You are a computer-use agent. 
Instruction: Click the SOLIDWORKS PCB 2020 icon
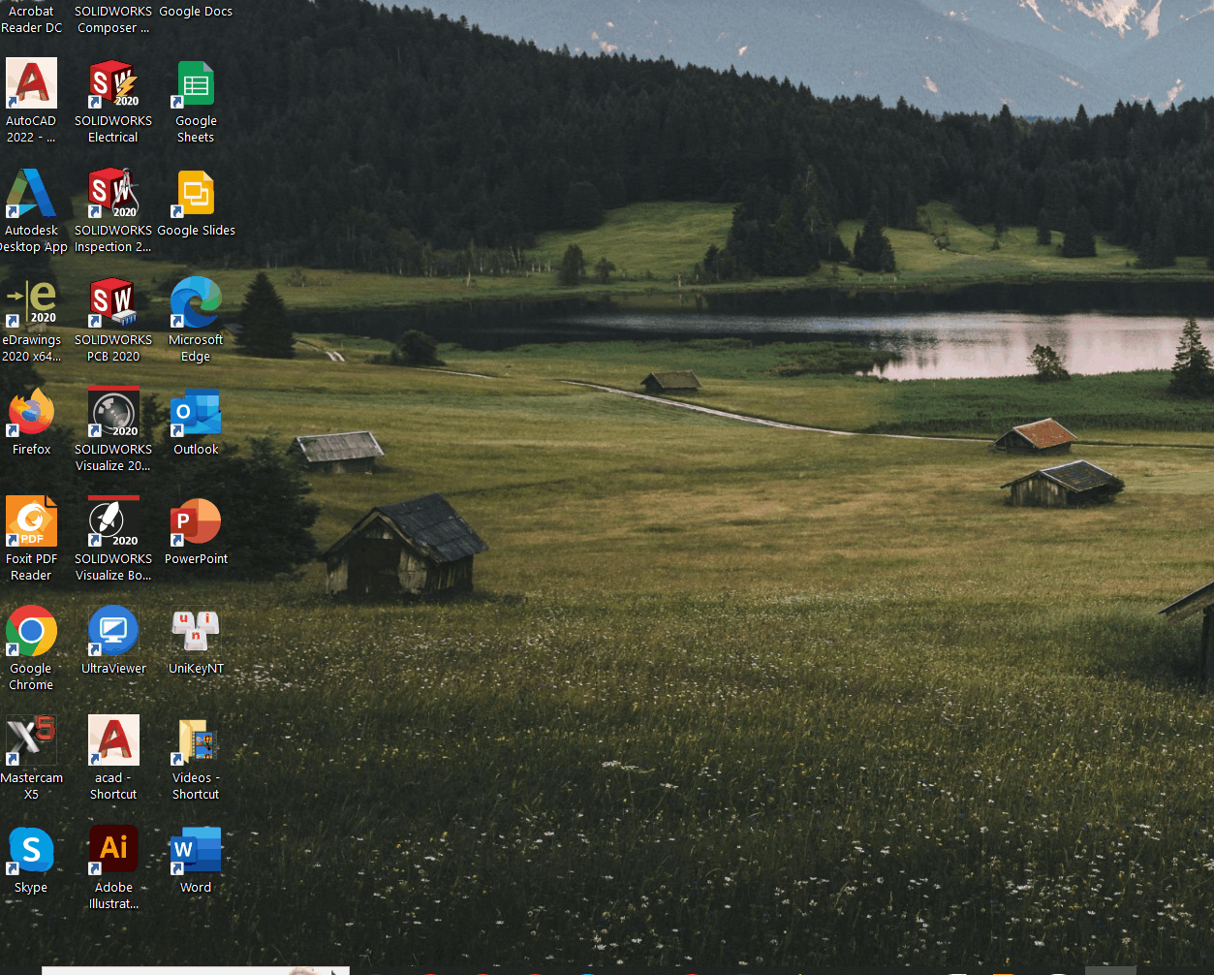(113, 303)
